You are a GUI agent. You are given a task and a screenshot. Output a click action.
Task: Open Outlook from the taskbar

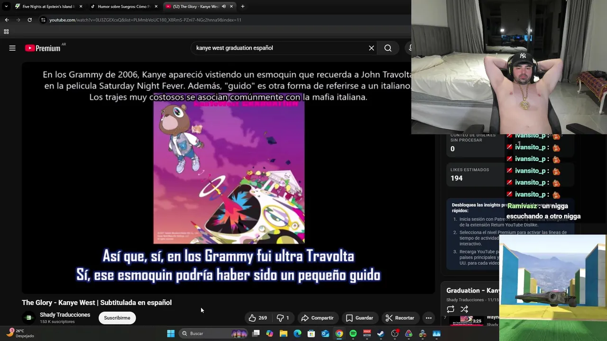[x=325, y=333]
